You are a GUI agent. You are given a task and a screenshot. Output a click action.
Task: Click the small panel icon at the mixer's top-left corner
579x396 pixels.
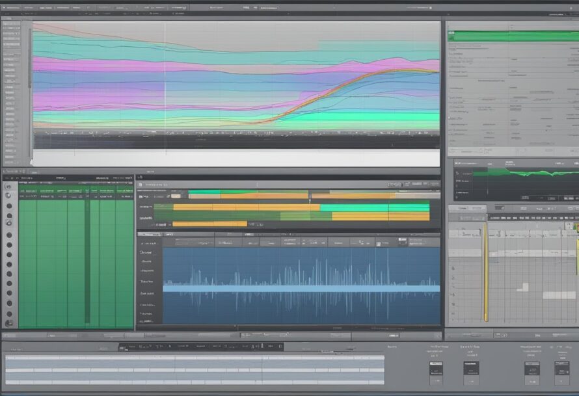point(5,172)
